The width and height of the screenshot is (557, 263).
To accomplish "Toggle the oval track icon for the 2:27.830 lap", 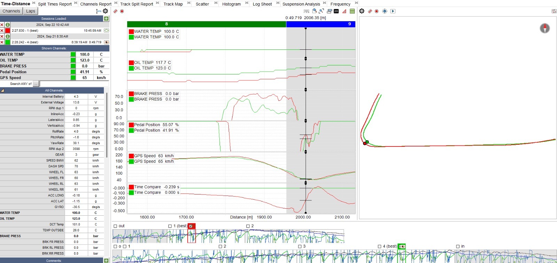I will 107,31.
